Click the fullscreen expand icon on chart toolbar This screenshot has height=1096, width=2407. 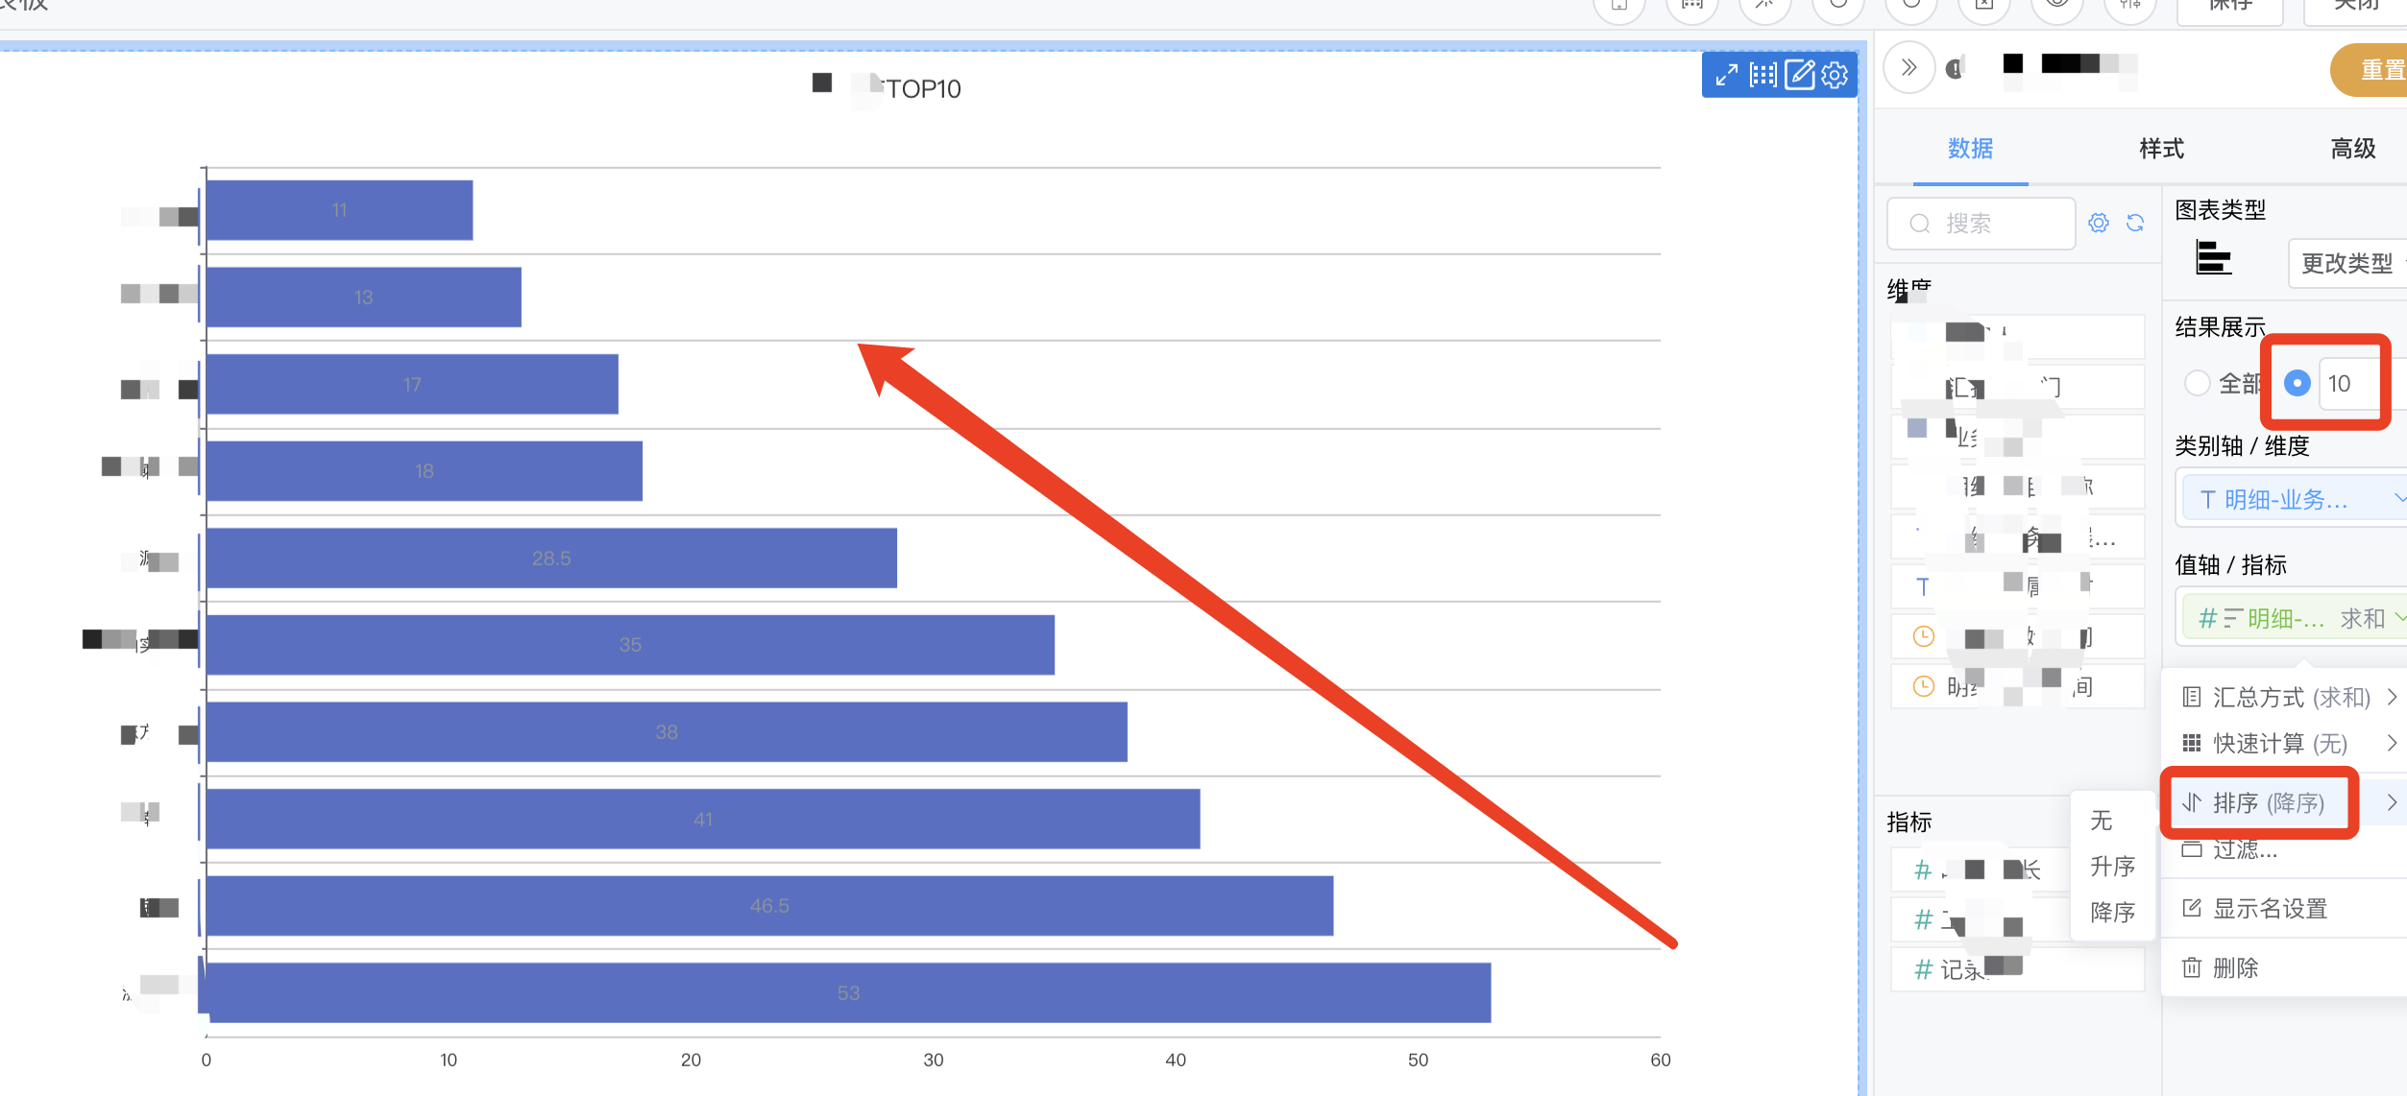point(1726,75)
